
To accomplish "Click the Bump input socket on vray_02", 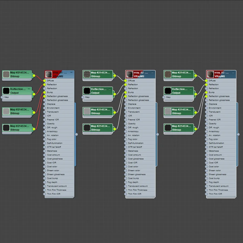I will [126, 92].
